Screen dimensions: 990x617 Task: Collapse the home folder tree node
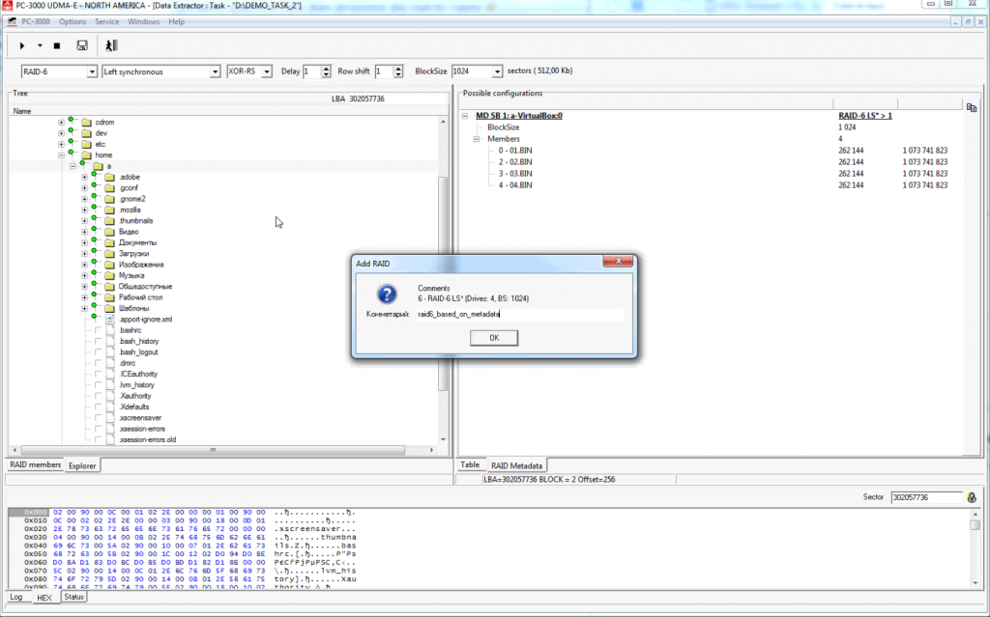click(62, 154)
